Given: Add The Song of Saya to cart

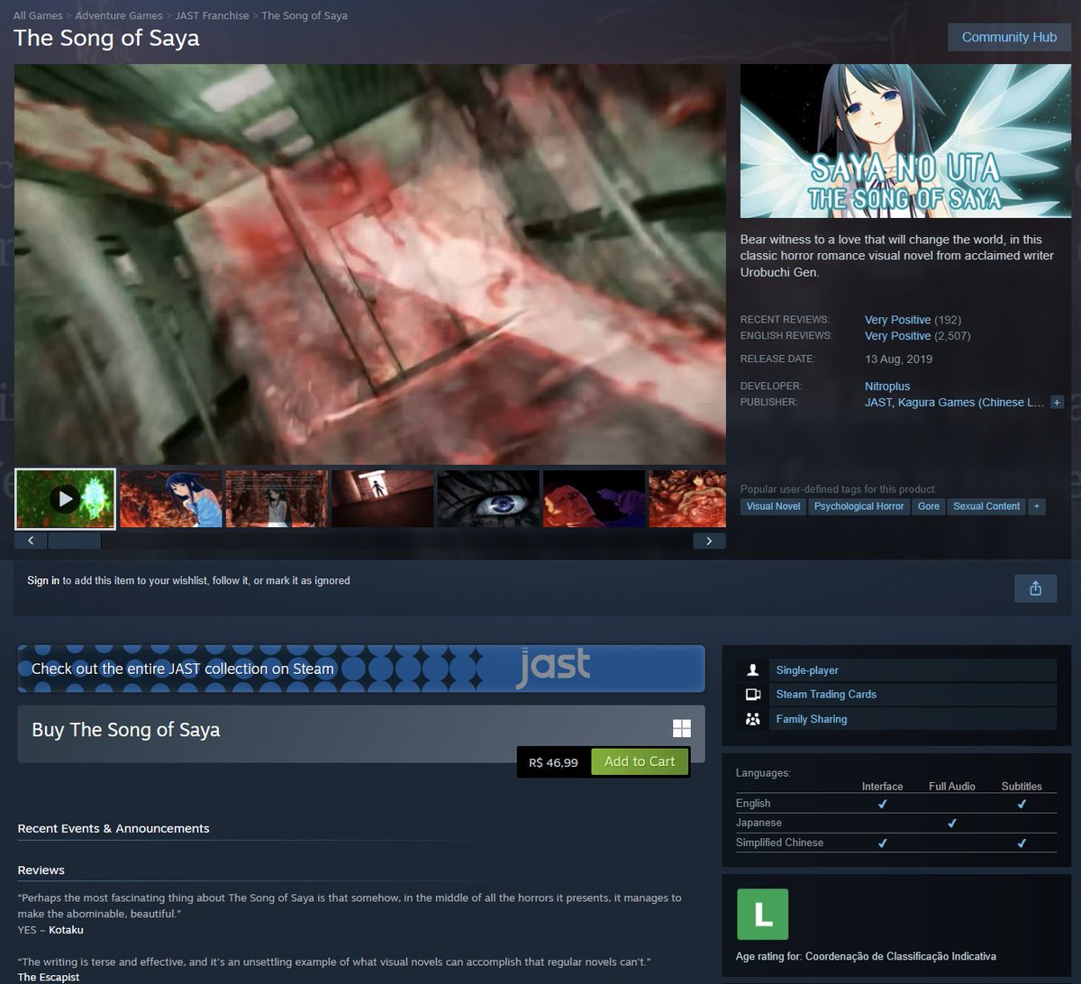Looking at the screenshot, I should tap(640, 761).
